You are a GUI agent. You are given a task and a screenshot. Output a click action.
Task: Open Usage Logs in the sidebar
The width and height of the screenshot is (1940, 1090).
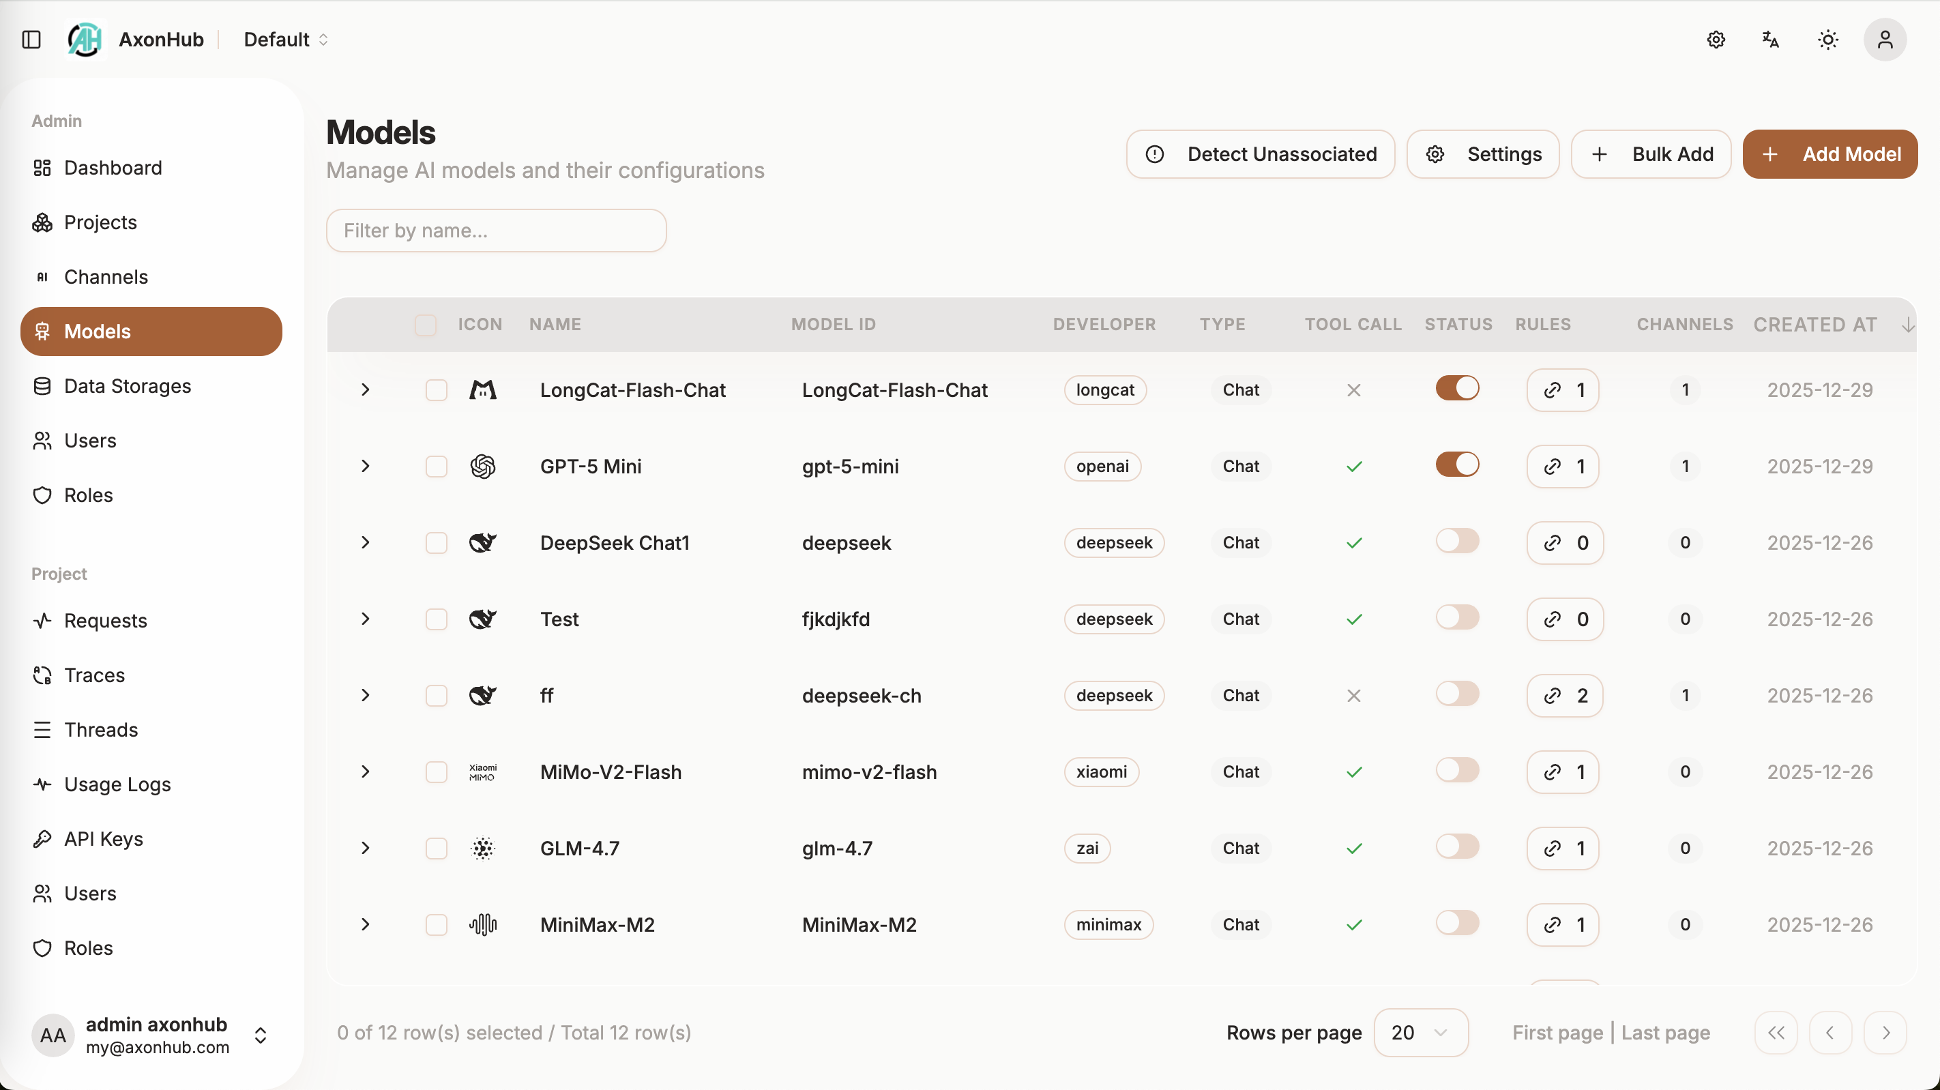click(x=117, y=784)
